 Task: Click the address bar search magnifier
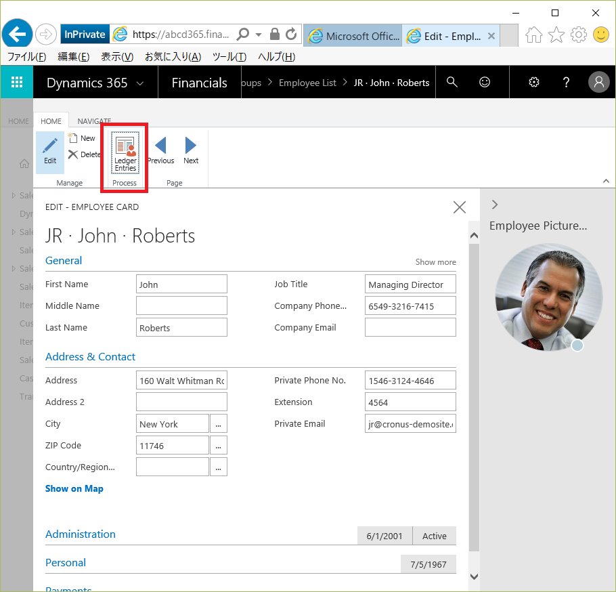(243, 34)
